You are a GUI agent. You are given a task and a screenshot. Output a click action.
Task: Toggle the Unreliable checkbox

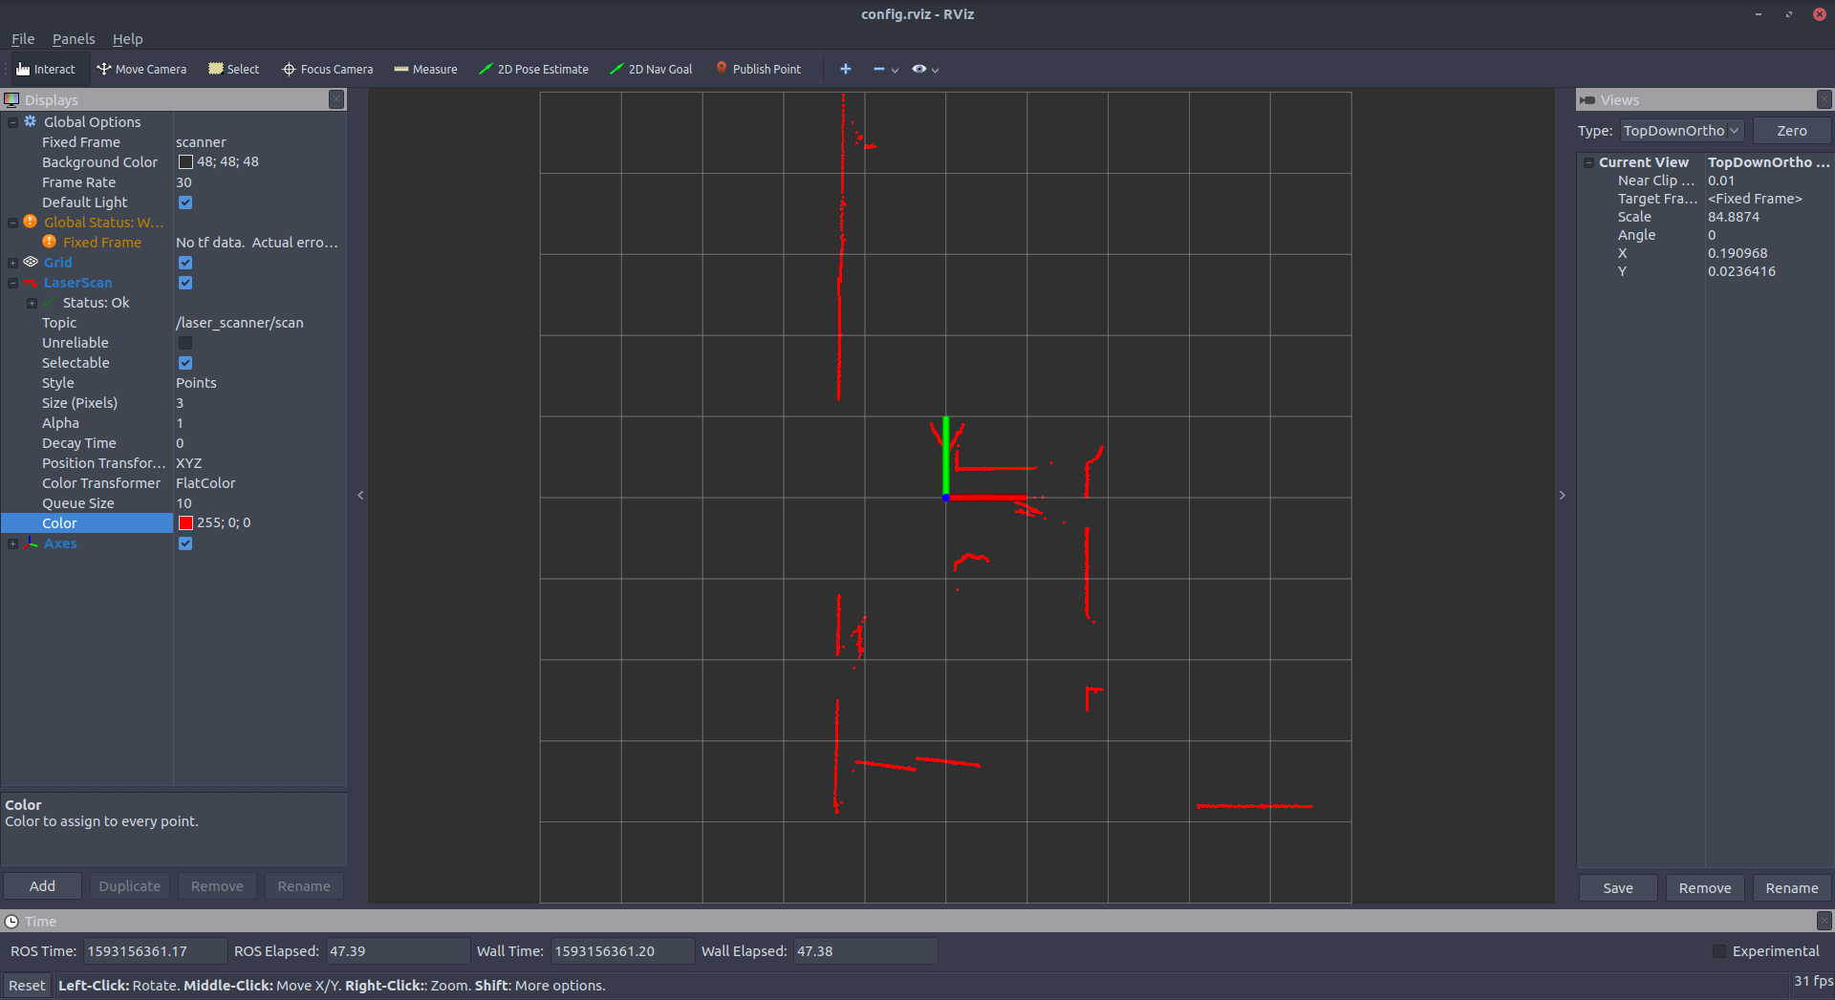(x=185, y=343)
